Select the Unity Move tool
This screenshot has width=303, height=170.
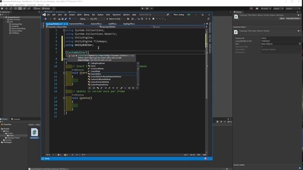(x=6, y=8)
